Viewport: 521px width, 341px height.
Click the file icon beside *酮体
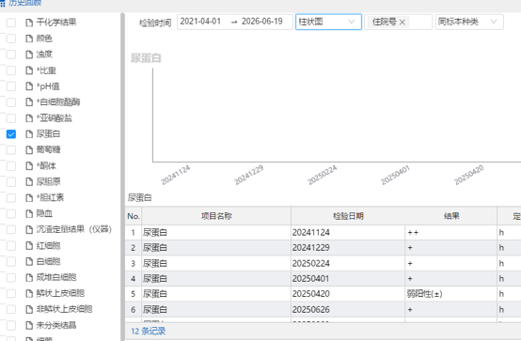click(x=29, y=166)
